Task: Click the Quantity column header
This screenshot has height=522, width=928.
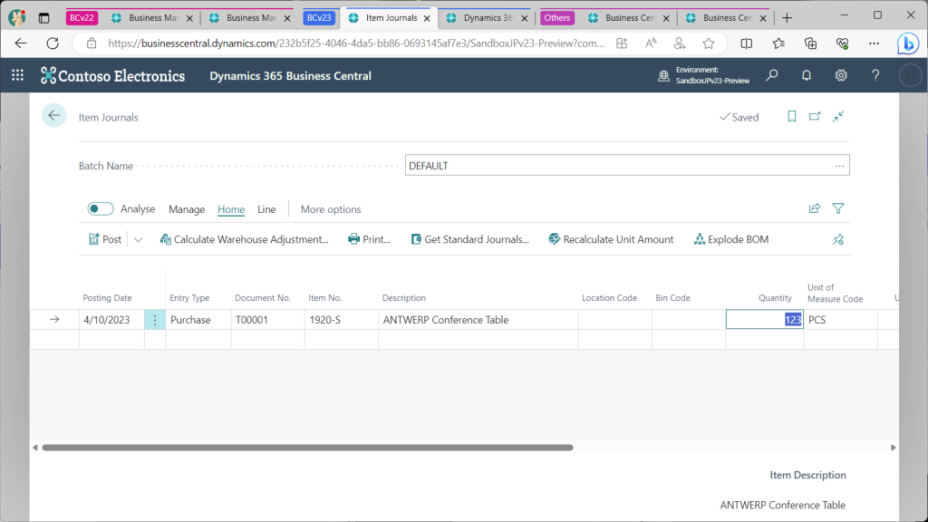Action: click(775, 297)
